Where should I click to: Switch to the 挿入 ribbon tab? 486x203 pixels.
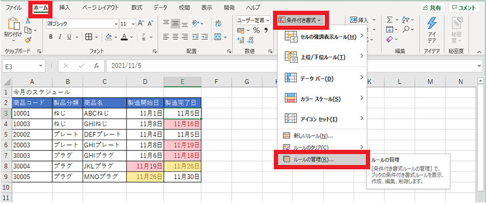point(65,8)
